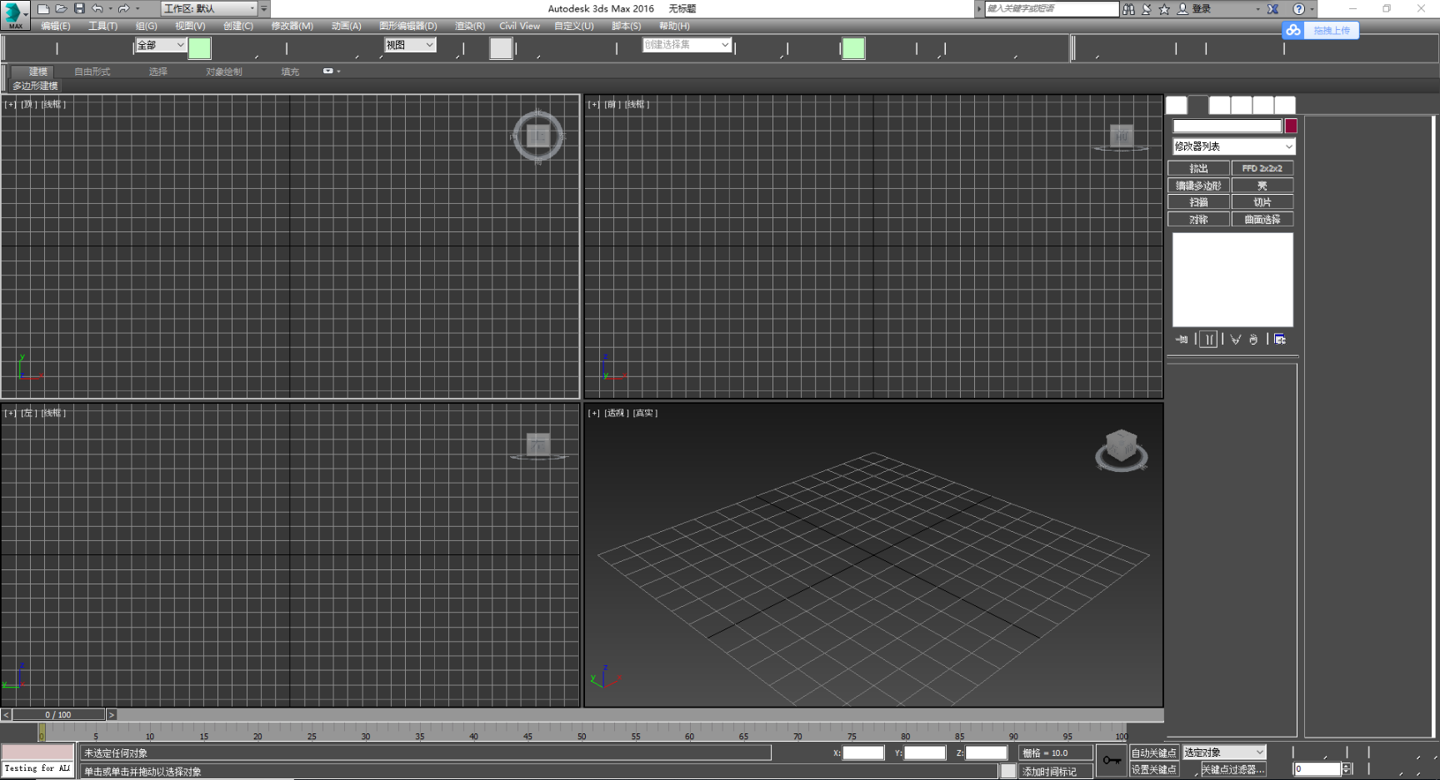Open the Help options dropdown arrow

click(x=1311, y=9)
